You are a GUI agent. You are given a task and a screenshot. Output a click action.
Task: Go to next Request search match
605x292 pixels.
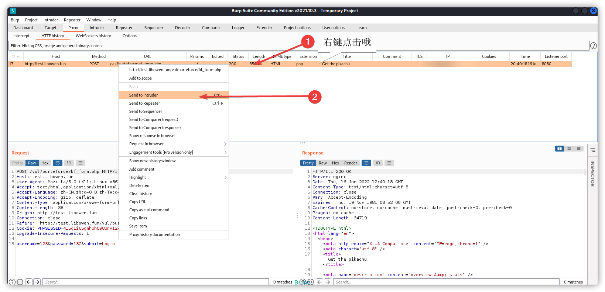(x=37, y=282)
